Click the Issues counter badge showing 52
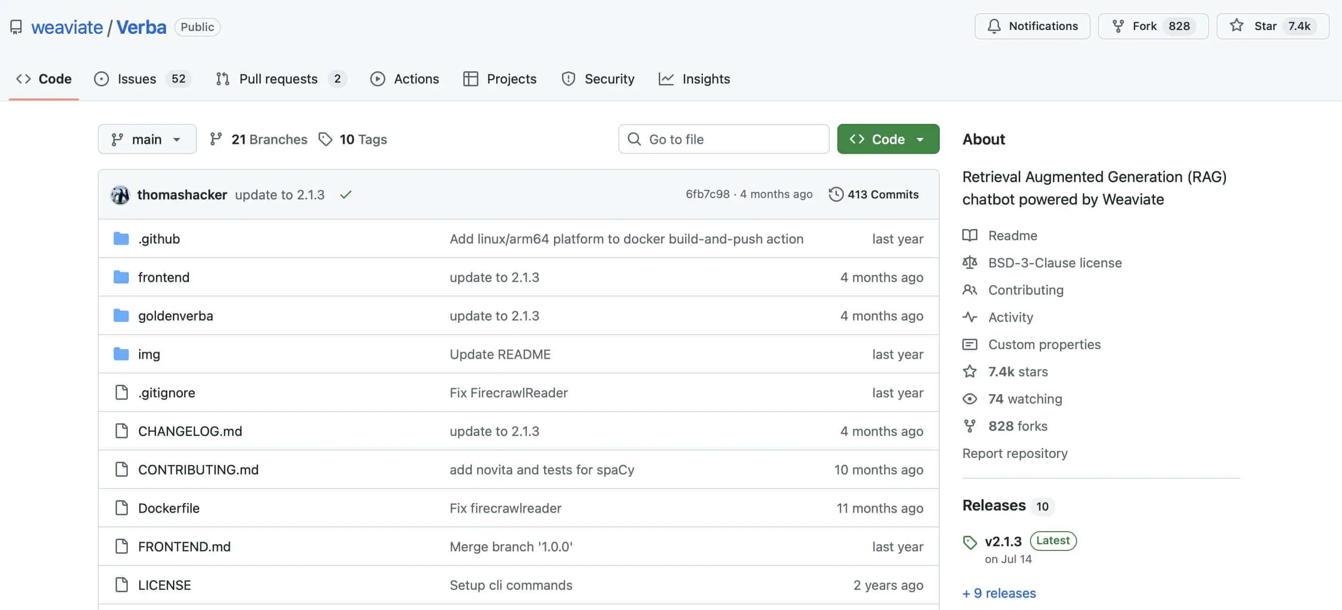Screen dimensions: 1342x610 [179, 78]
